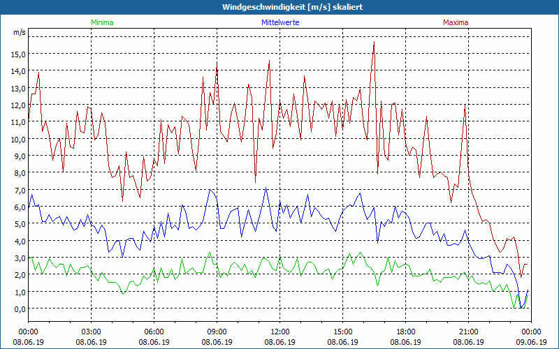Click the 0,0 y-axis tick label
This screenshot has width=559, height=349.
[18, 309]
